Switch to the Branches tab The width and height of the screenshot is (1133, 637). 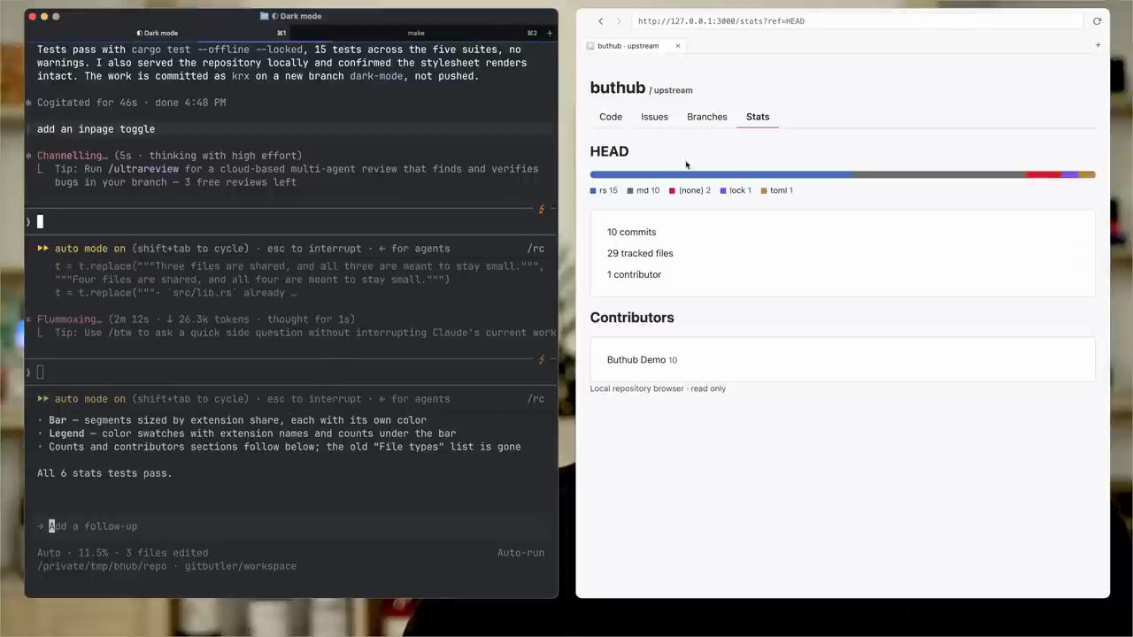pos(707,117)
